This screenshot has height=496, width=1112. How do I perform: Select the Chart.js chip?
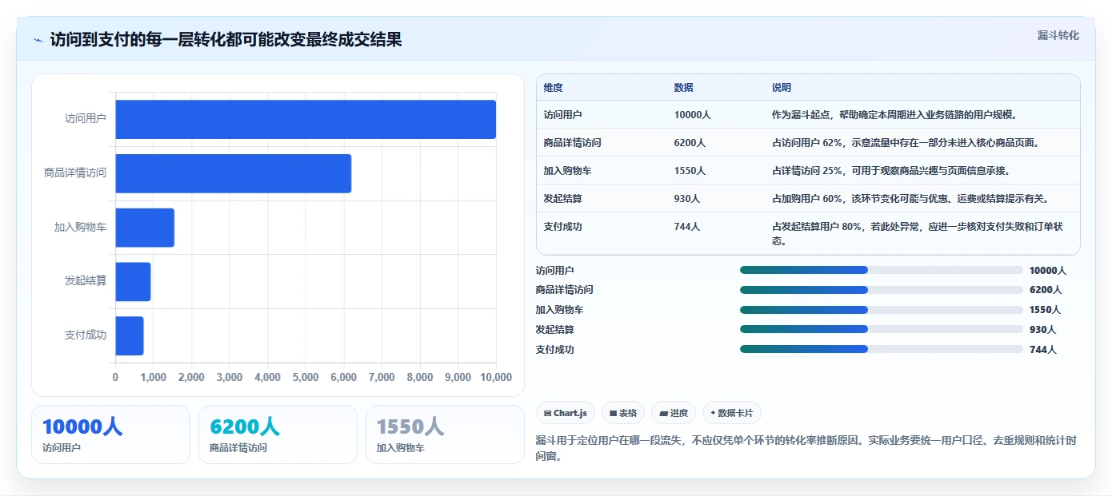566,413
